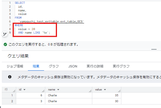
Task: Place cursor on the LIKE '%e' line
Action: (x=34, y=33)
